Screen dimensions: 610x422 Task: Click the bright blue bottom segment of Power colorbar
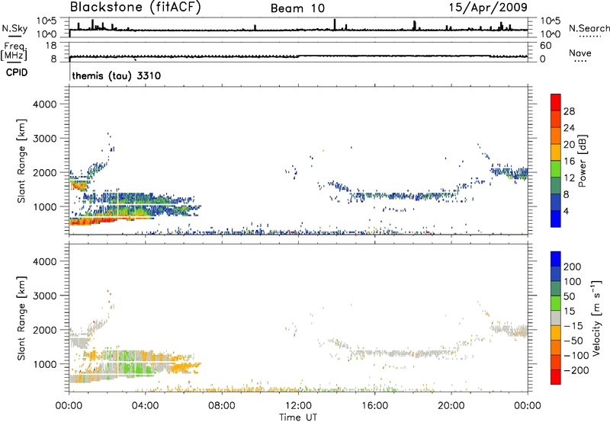(556, 219)
